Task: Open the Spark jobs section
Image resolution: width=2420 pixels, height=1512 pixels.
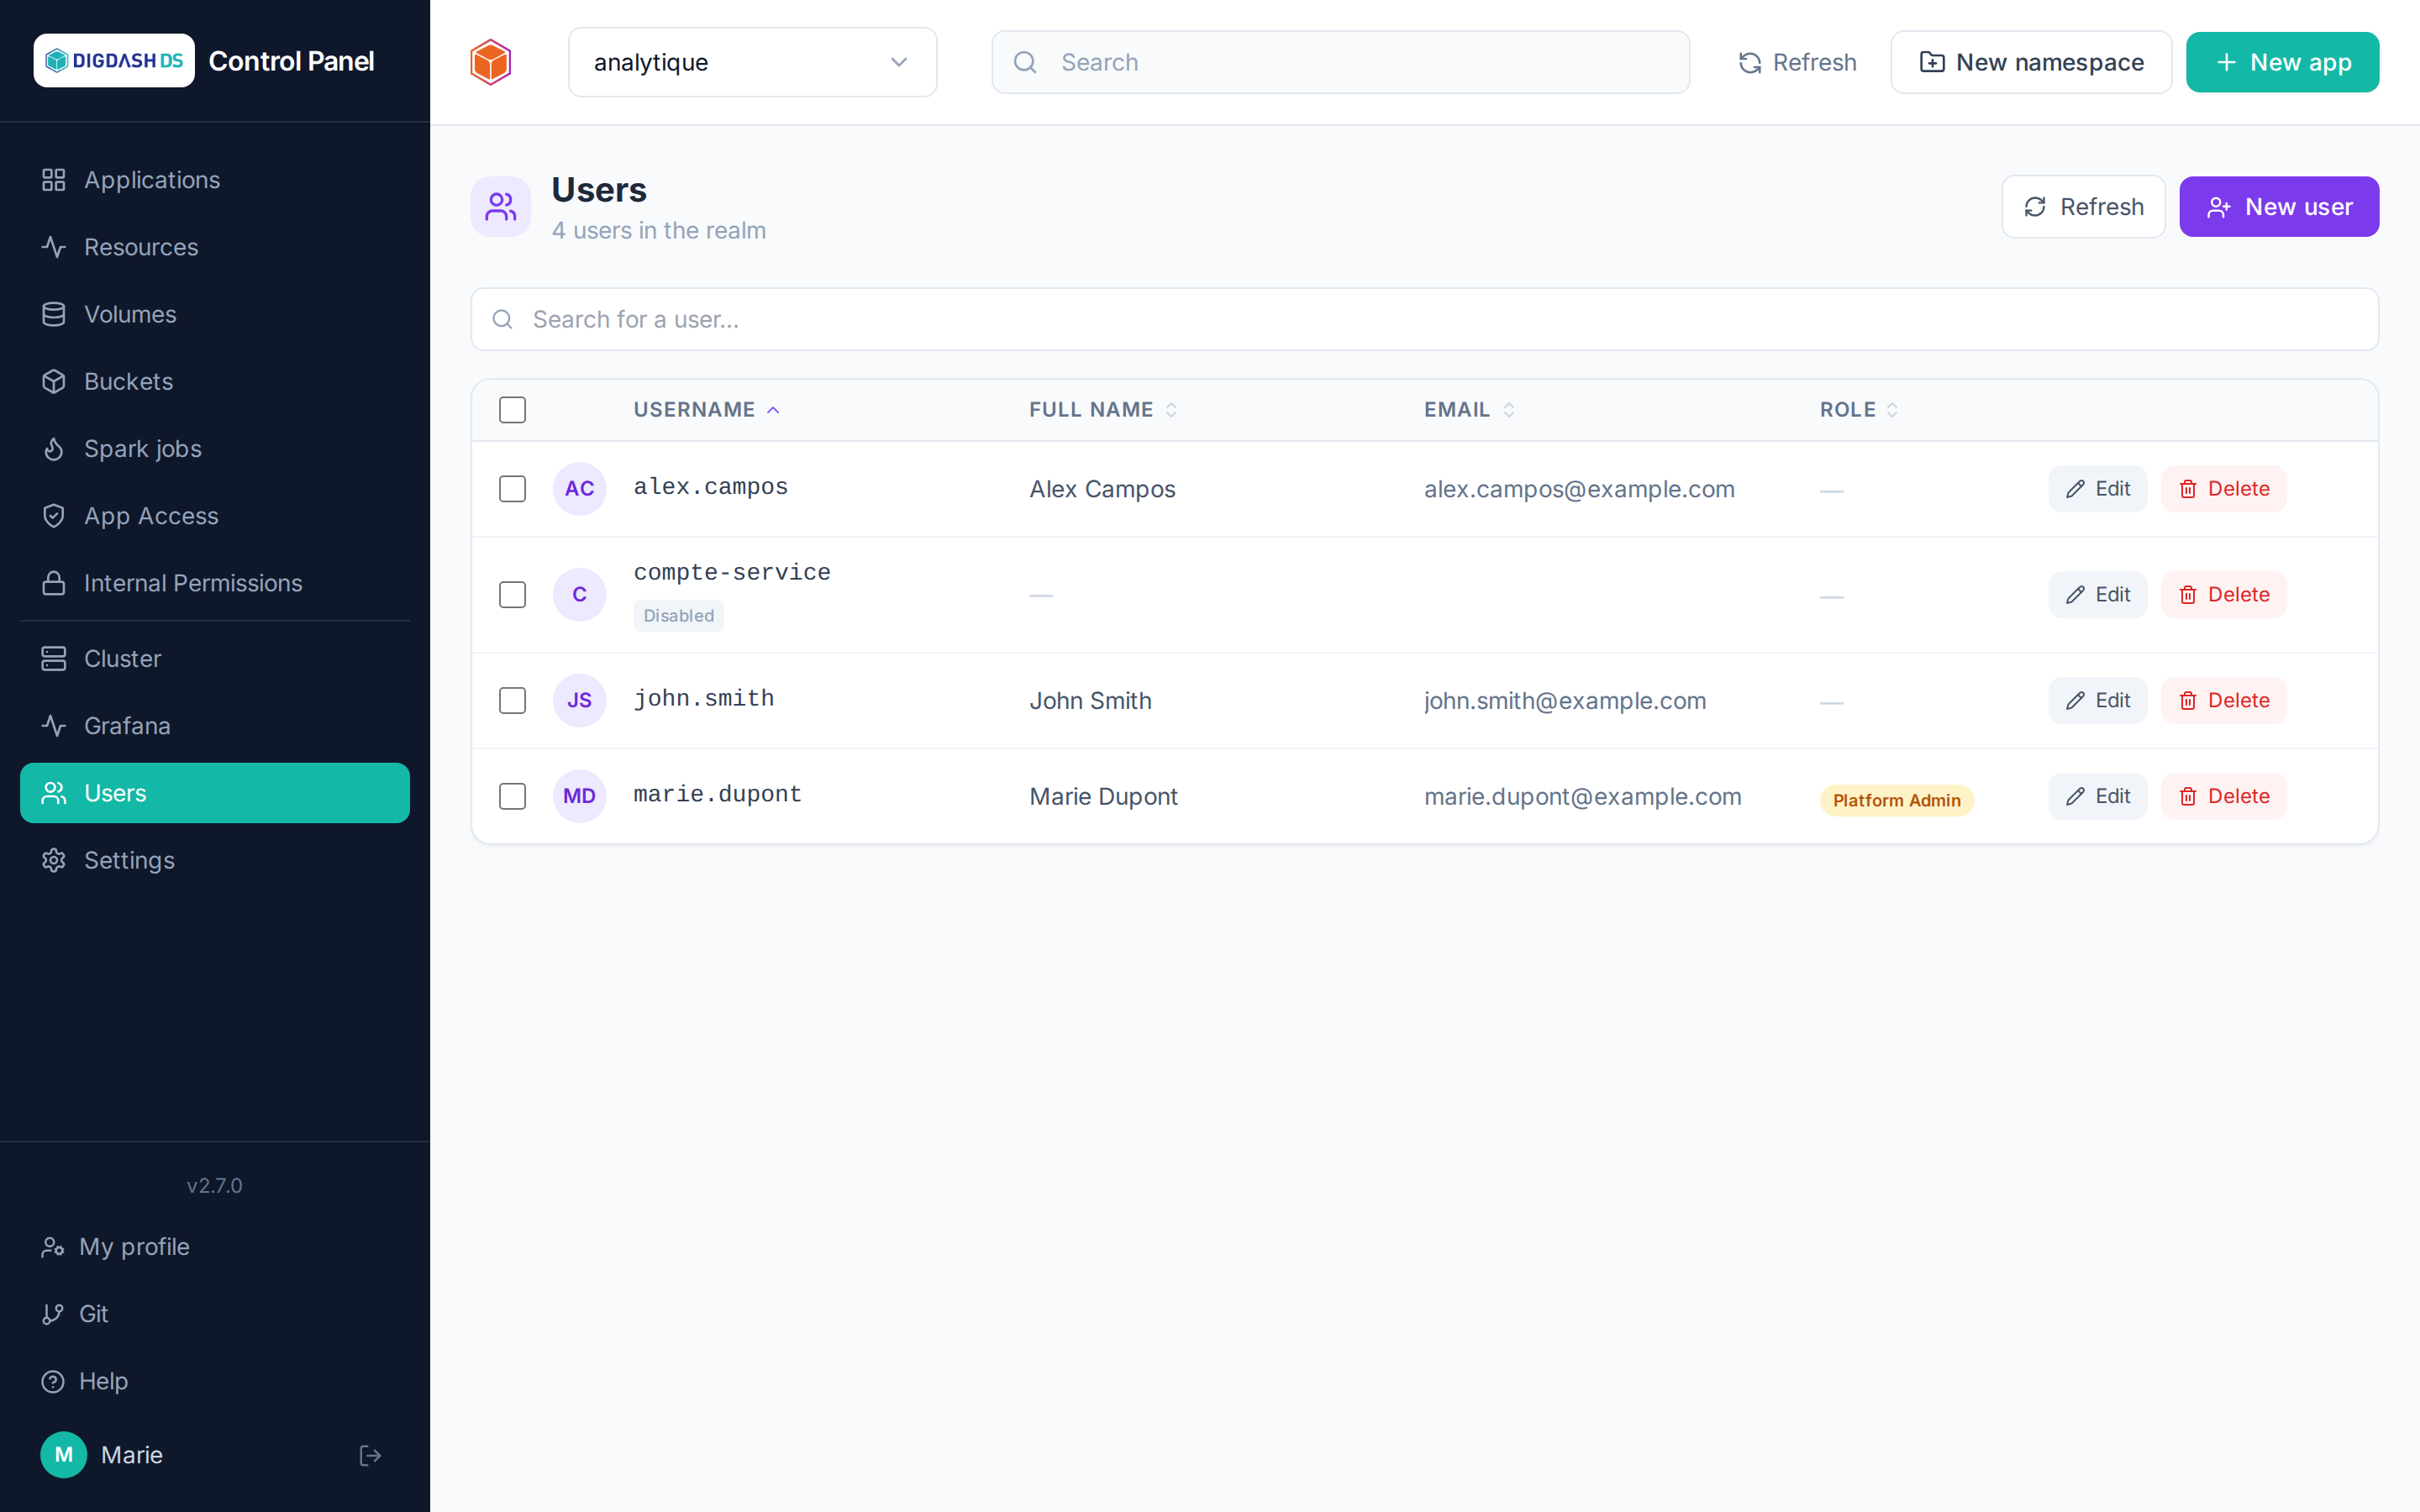Action: (x=215, y=449)
